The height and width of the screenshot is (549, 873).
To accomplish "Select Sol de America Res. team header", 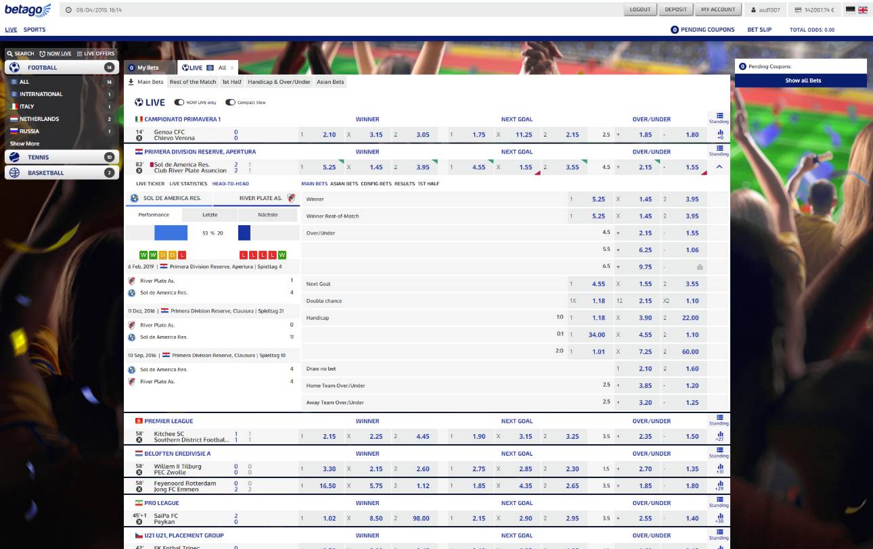I will (x=169, y=198).
